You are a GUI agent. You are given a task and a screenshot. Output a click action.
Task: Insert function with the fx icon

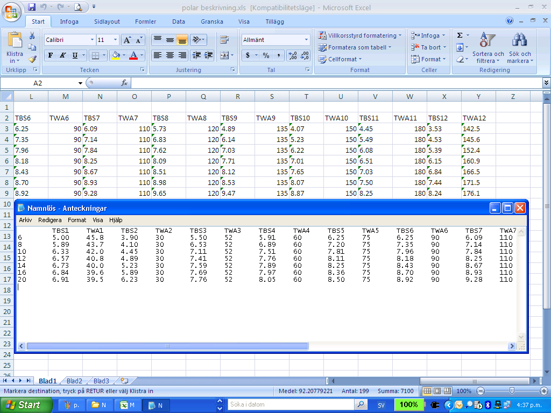124,83
